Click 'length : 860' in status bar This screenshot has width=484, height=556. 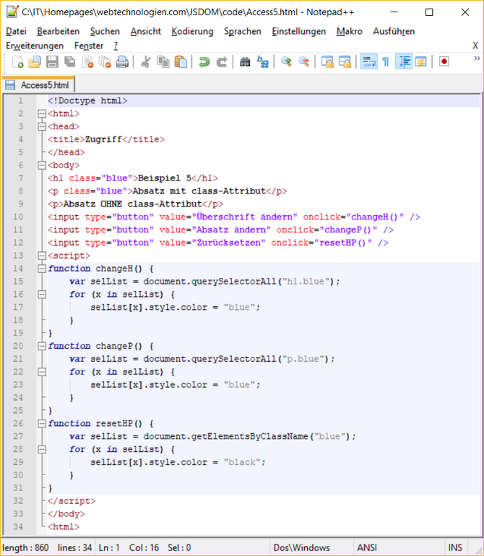click(25, 547)
